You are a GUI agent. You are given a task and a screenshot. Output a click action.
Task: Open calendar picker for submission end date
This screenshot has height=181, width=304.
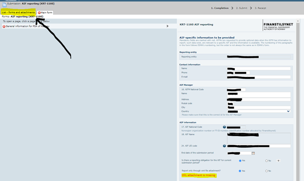click(253, 153)
